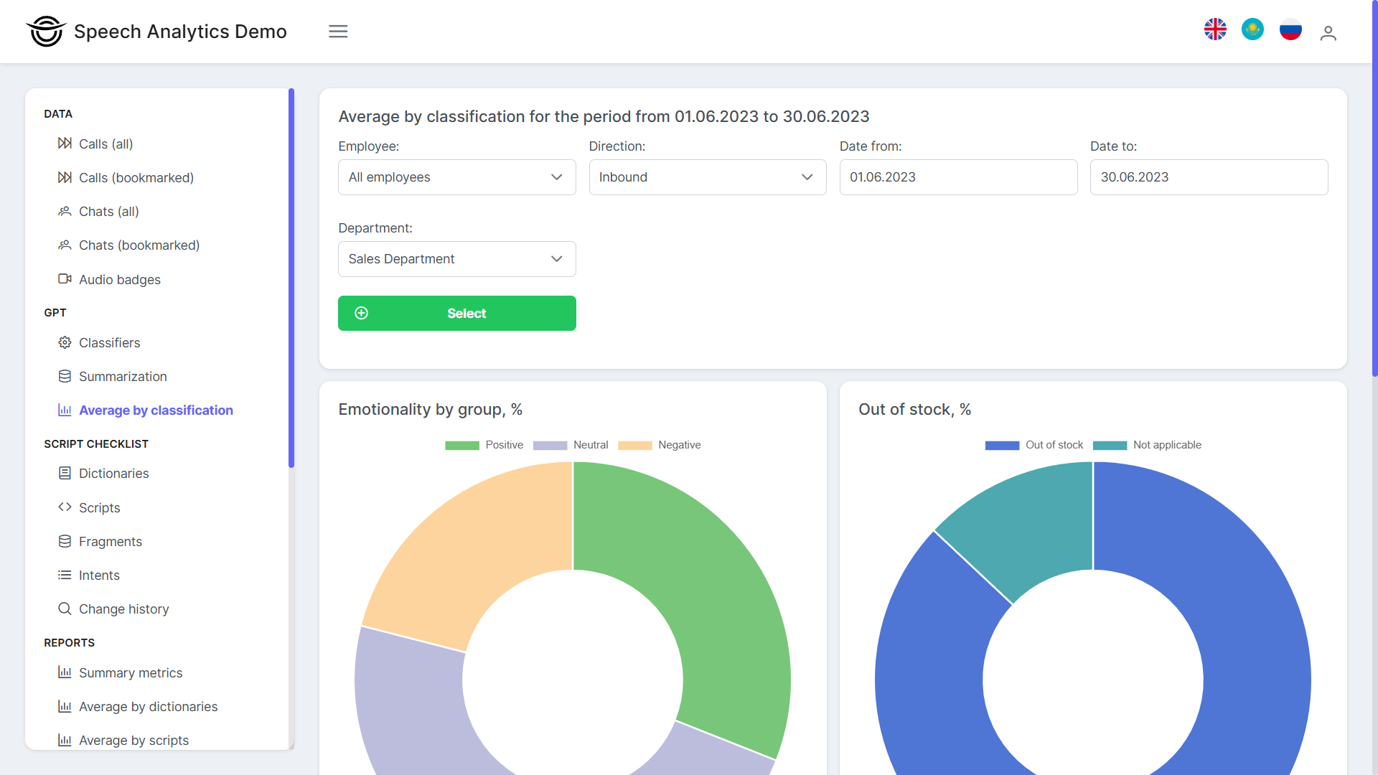Click the Dictionaries book icon
The width and height of the screenshot is (1378, 775).
65,473
